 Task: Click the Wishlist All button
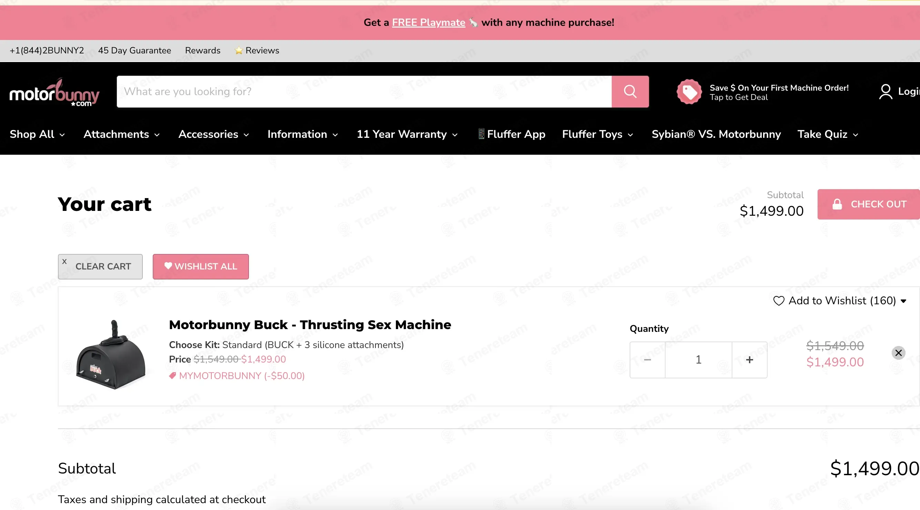pyautogui.click(x=201, y=267)
